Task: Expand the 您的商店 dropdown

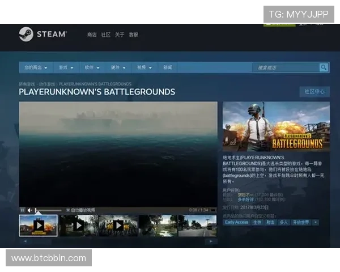Action: [x=35, y=67]
